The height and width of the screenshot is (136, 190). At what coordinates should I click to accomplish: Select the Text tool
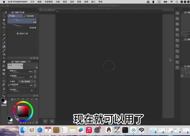(x=4, y=89)
